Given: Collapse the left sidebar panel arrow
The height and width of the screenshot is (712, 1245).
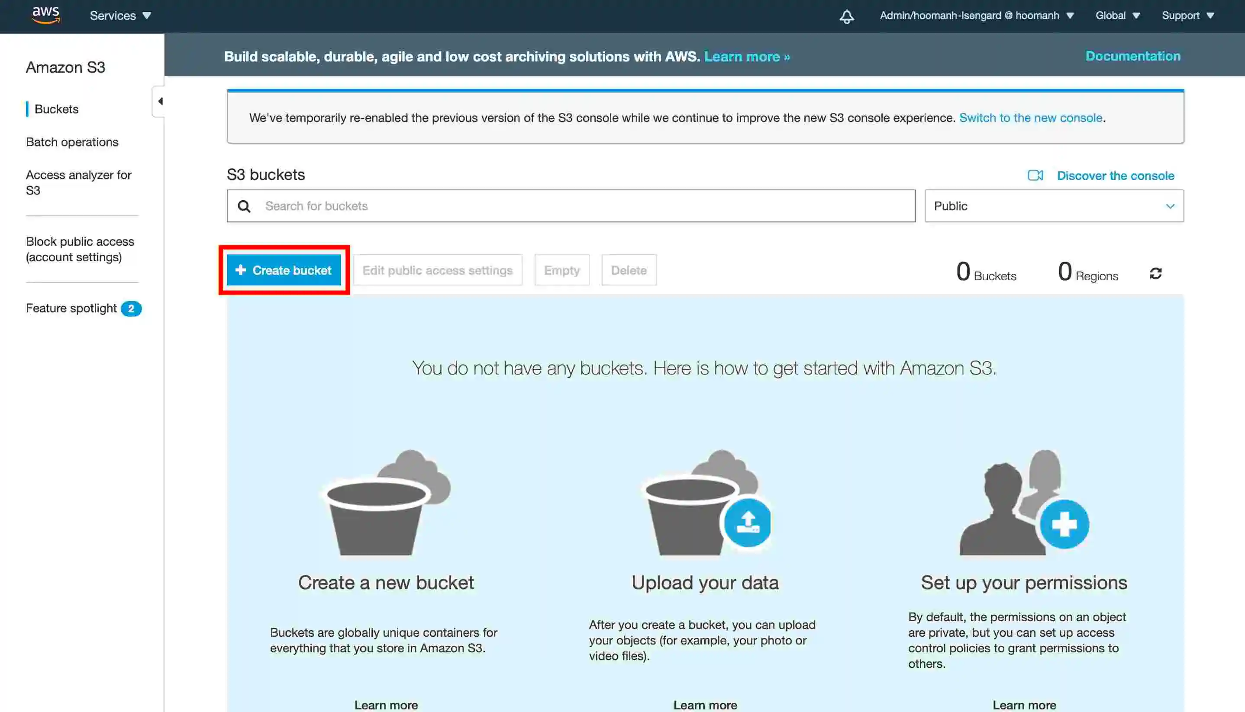Looking at the screenshot, I should [161, 101].
